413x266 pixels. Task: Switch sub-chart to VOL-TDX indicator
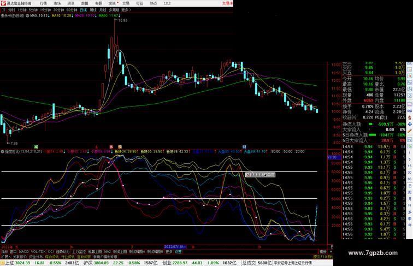click(x=38, y=252)
